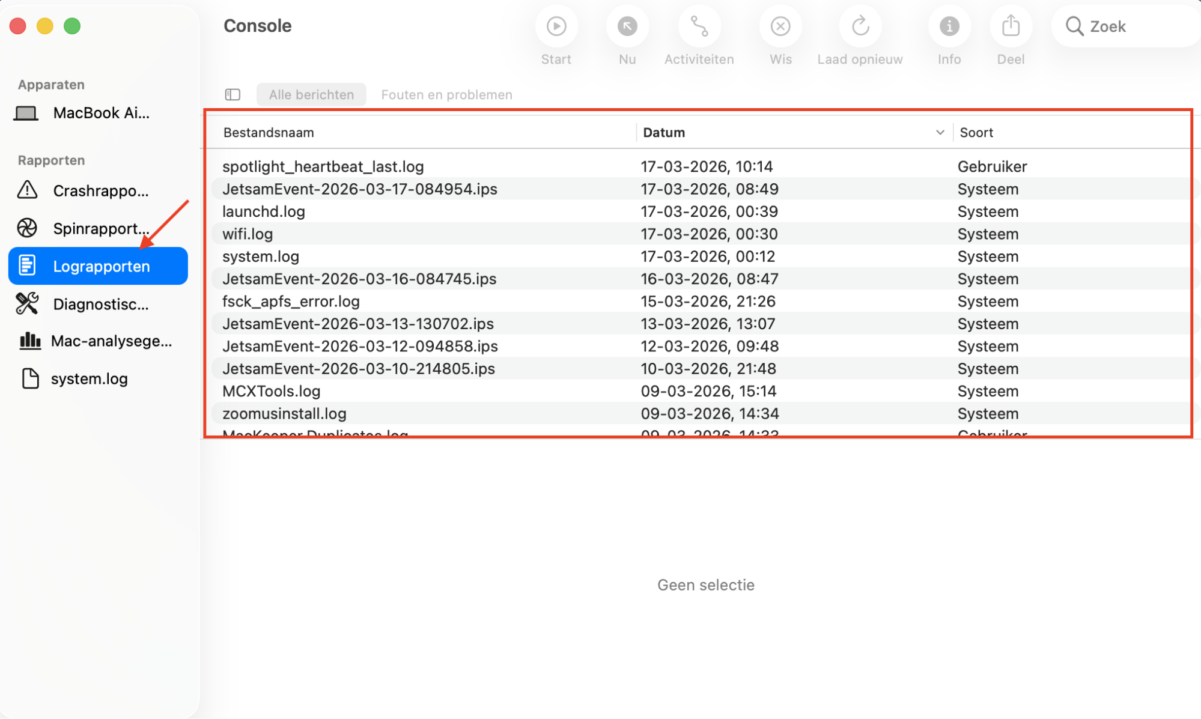1201x719 pixels.
Task: Toggle the sidebar visibility icon
Action: click(232, 94)
